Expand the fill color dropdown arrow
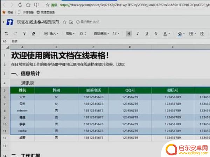Image resolution: width=210 pixels, height=157 pixels. tap(184, 33)
